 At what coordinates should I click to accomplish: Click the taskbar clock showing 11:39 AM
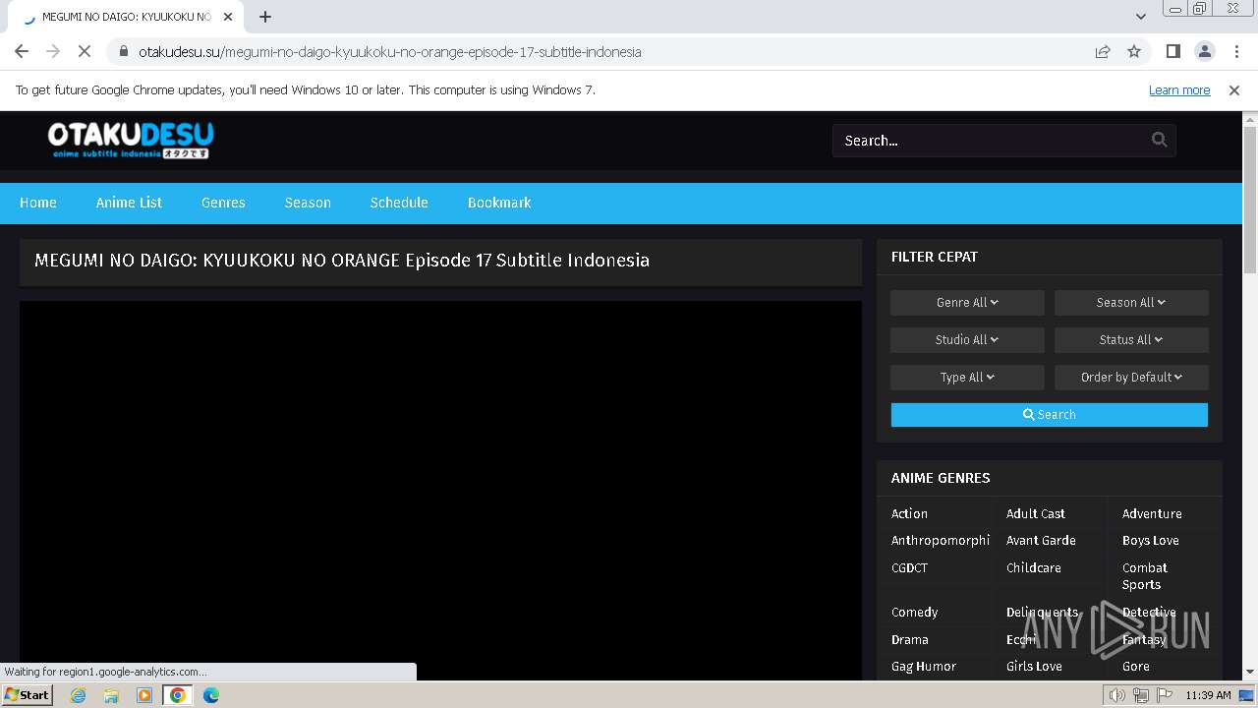point(1208,695)
